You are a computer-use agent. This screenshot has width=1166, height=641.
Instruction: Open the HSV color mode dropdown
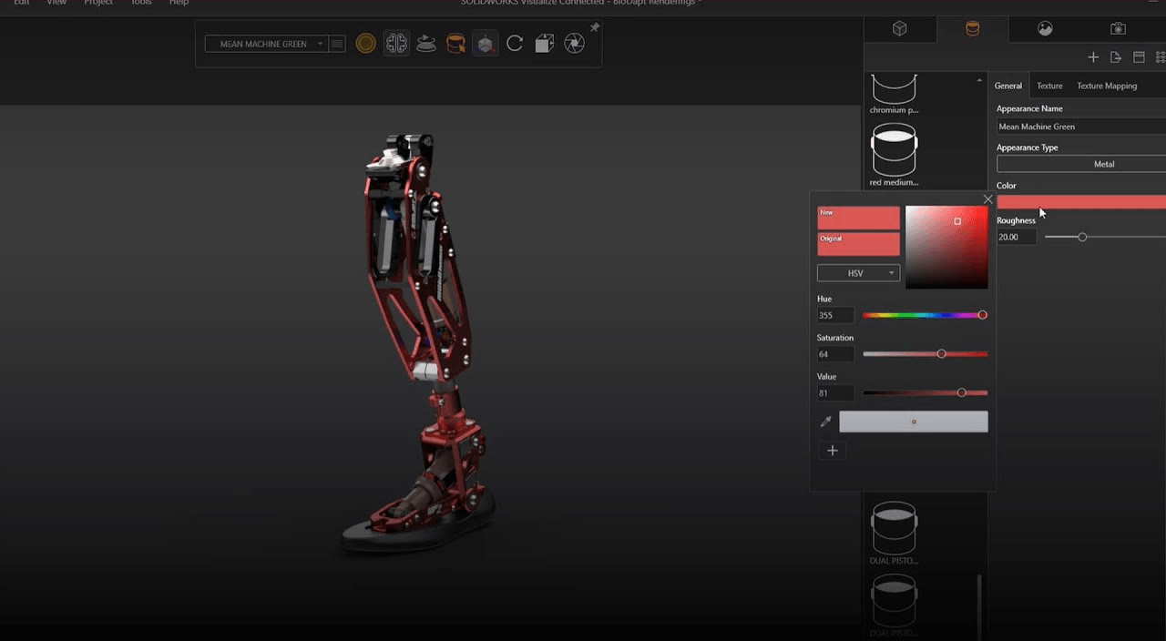pos(858,272)
